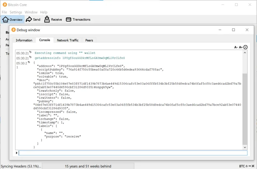Click the "timestamp": 1 line
The width and height of the screenshot is (257, 169).
[51, 123]
